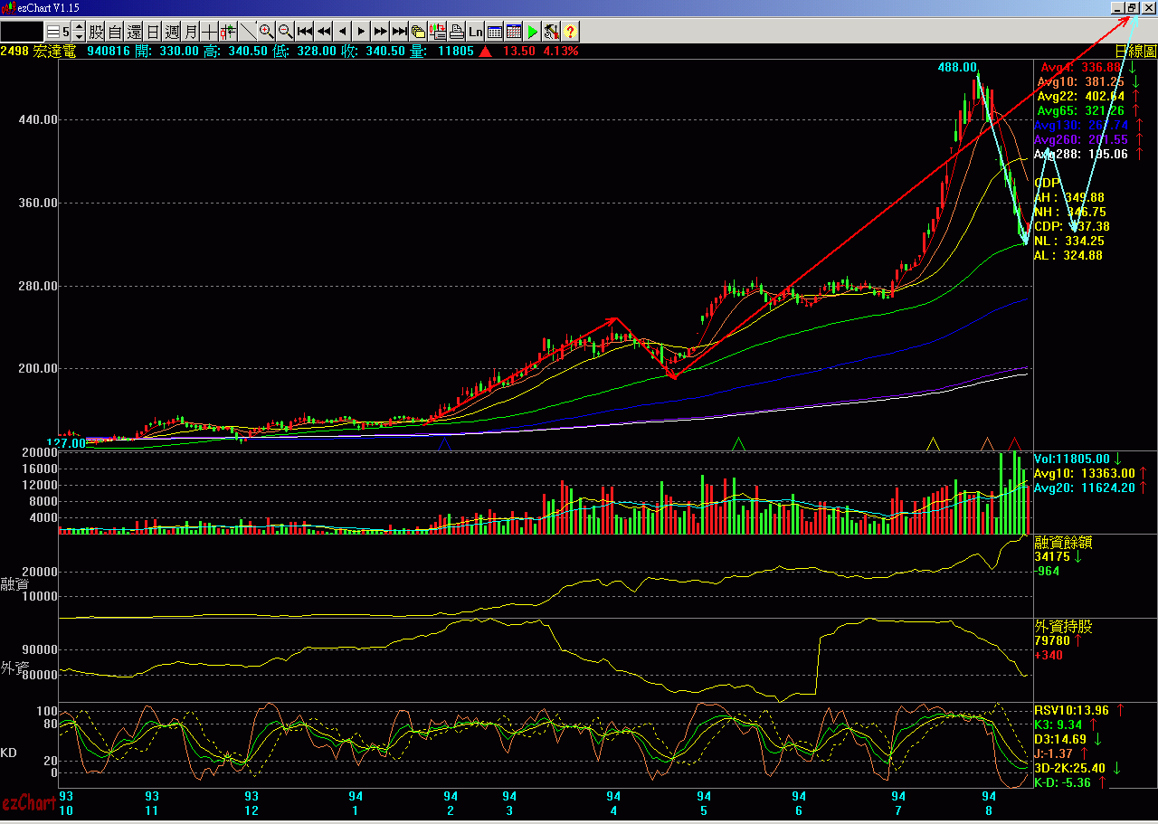This screenshot has width=1158, height=824.
Task: Click the AL 324.88 value
Action: (x=1068, y=255)
